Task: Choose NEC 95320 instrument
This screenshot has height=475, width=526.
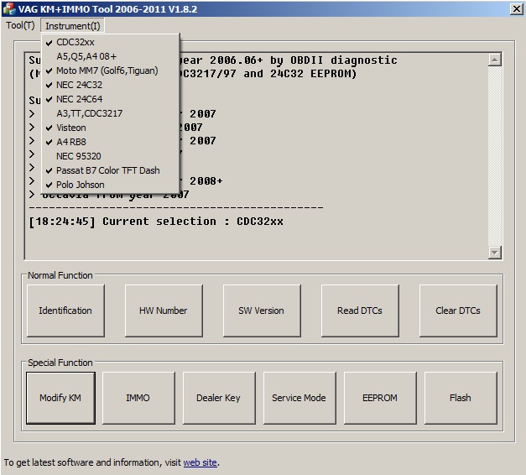Action: click(x=111, y=156)
